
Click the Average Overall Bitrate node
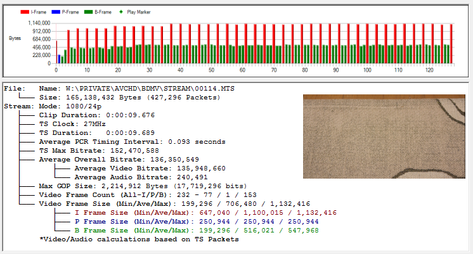point(119,160)
